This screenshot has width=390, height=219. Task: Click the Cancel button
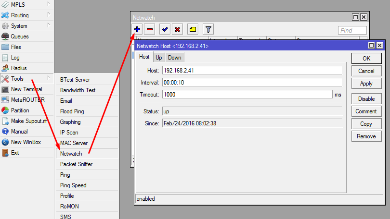pos(366,71)
